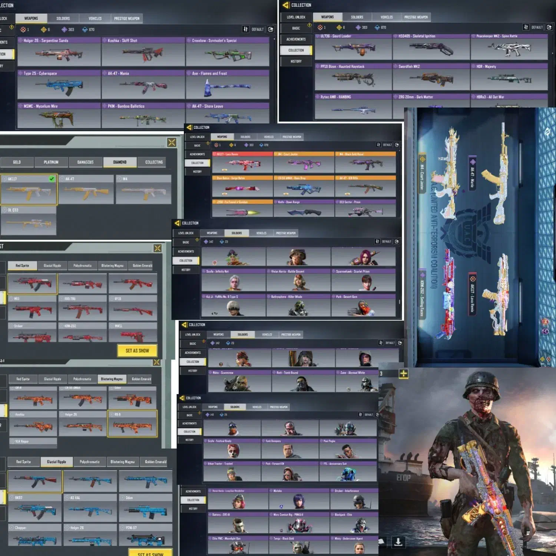The image size is (556, 556).
Task: Click scrollbar right of Sparrowhawk Scarlet Prism
Action: point(399,302)
